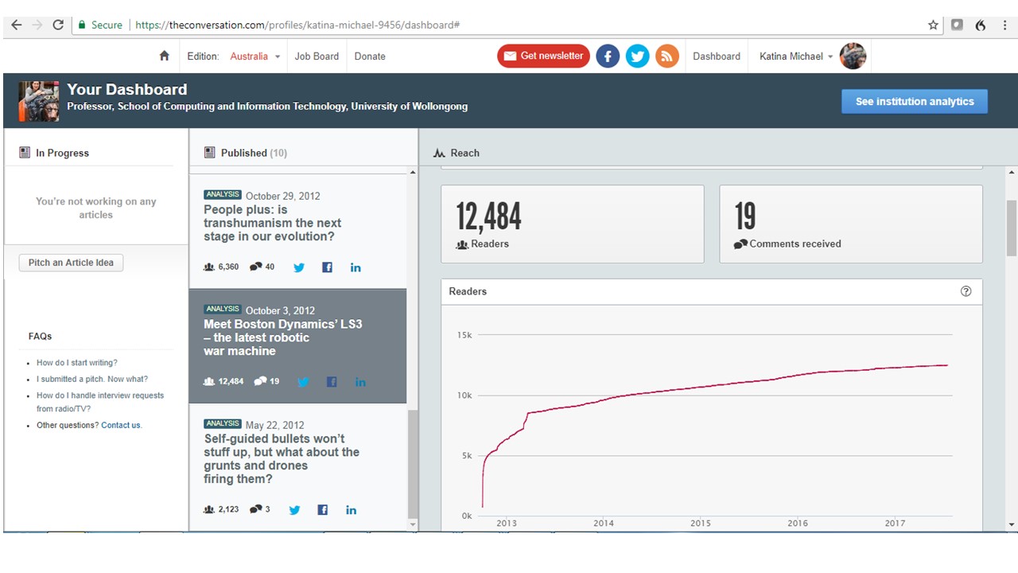Share People plus article on Facebook
Viewport: 1018px width, 573px height.
tap(327, 267)
